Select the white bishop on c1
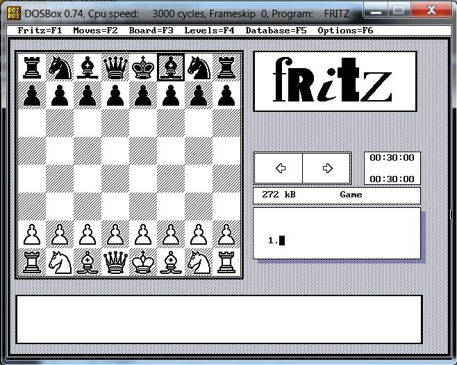 pos(88,262)
